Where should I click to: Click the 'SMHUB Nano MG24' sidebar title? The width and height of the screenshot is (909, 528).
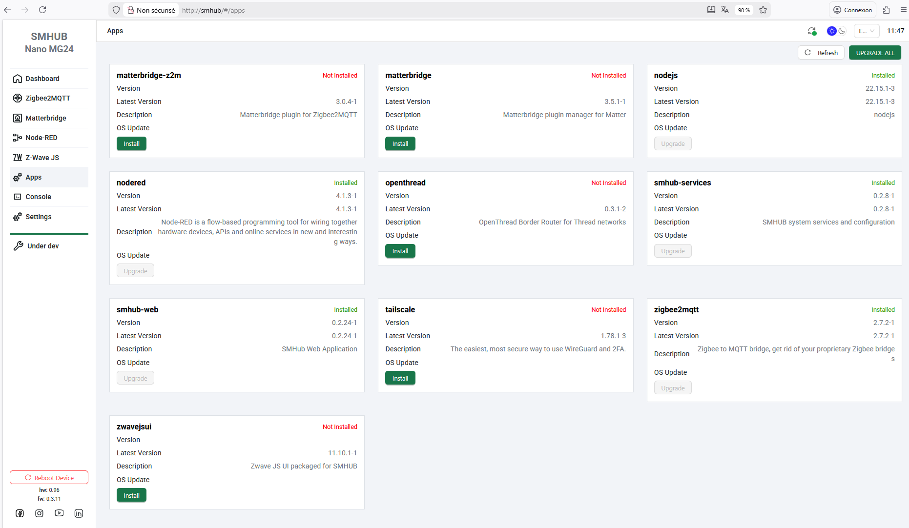coord(49,42)
